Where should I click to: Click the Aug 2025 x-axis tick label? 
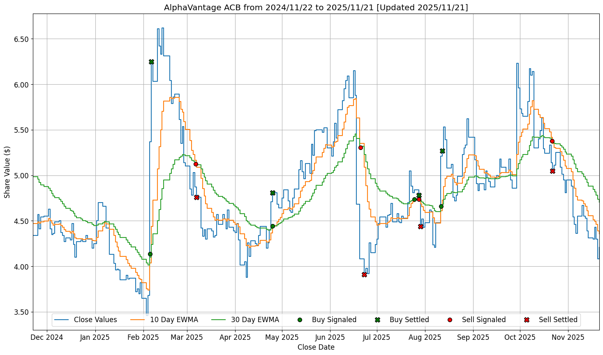pyautogui.click(x=425, y=337)
